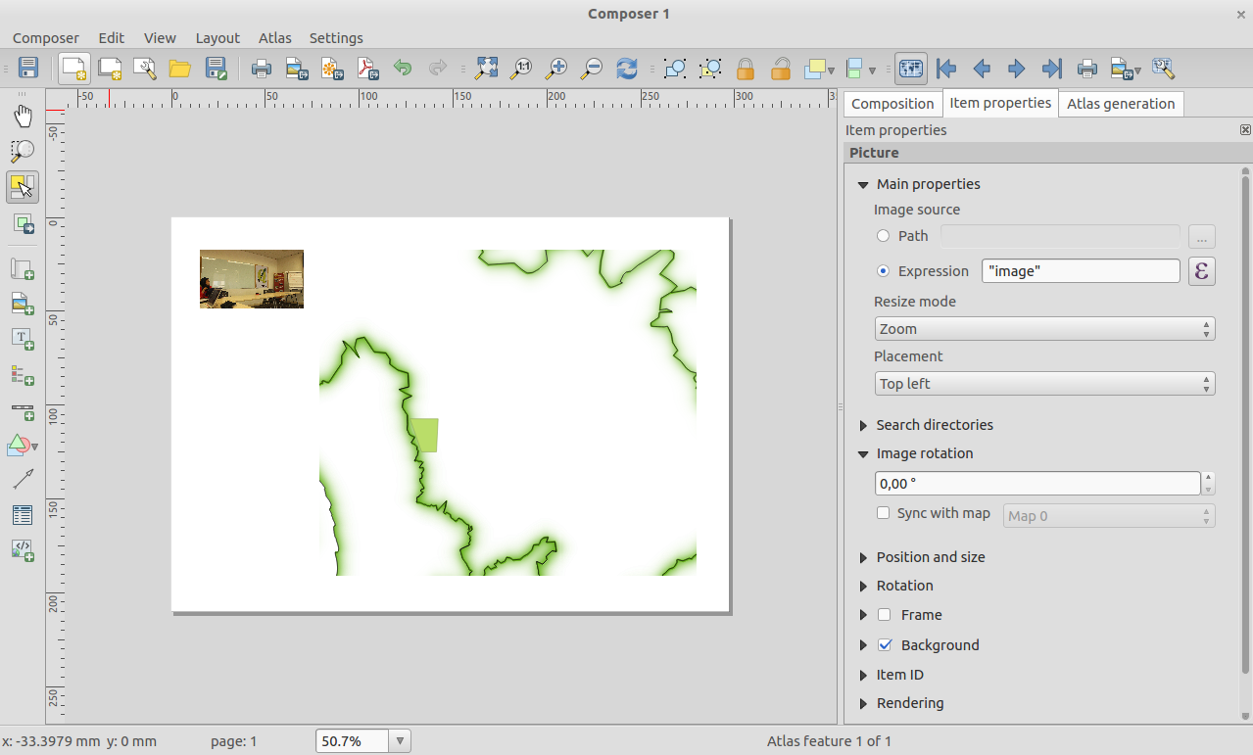This screenshot has width=1253, height=755.
Task: Open the expression editor button
Action: (1202, 271)
